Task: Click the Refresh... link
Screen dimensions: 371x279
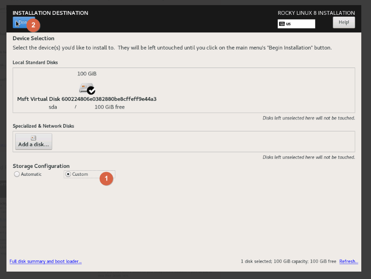Action: pyautogui.click(x=348, y=261)
